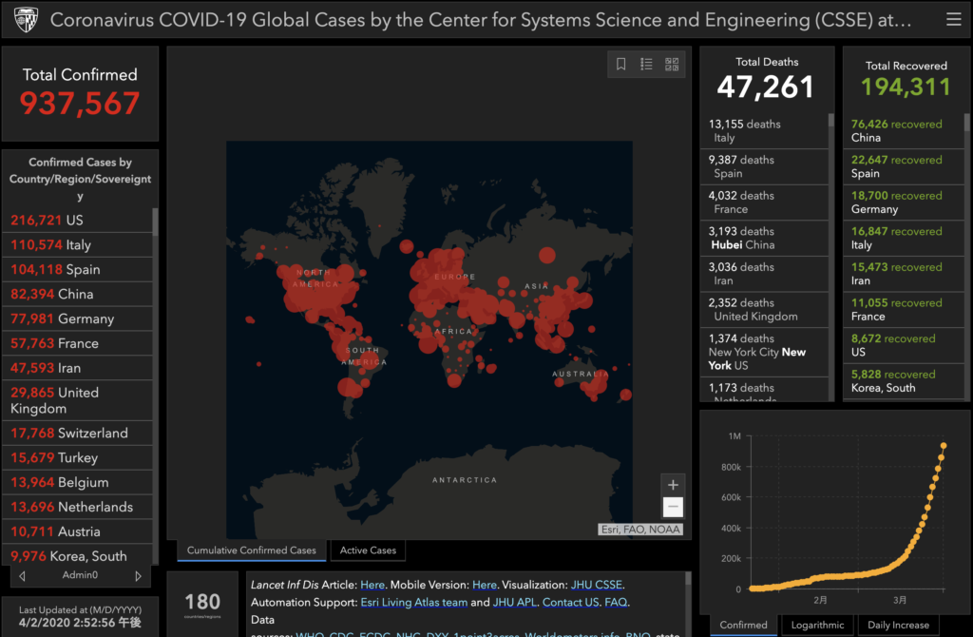Image resolution: width=973 pixels, height=637 pixels.
Task: Select the 47,593 Iran row
Action: 78,368
